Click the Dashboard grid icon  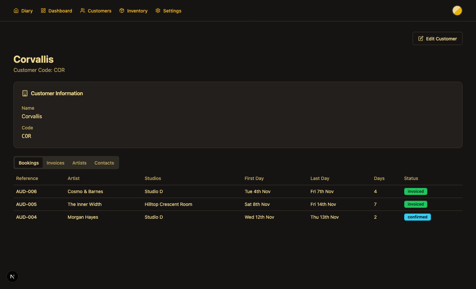[43, 11]
